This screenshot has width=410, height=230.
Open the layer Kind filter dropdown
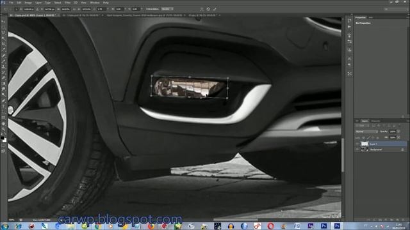[x=362, y=125]
